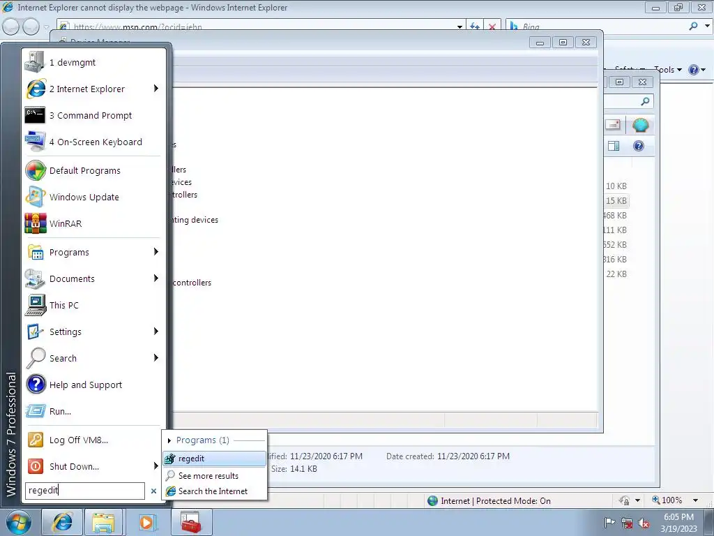Open Windows Media Player taskbar button
The width and height of the screenshot is (714, 536).
[146, 522]
